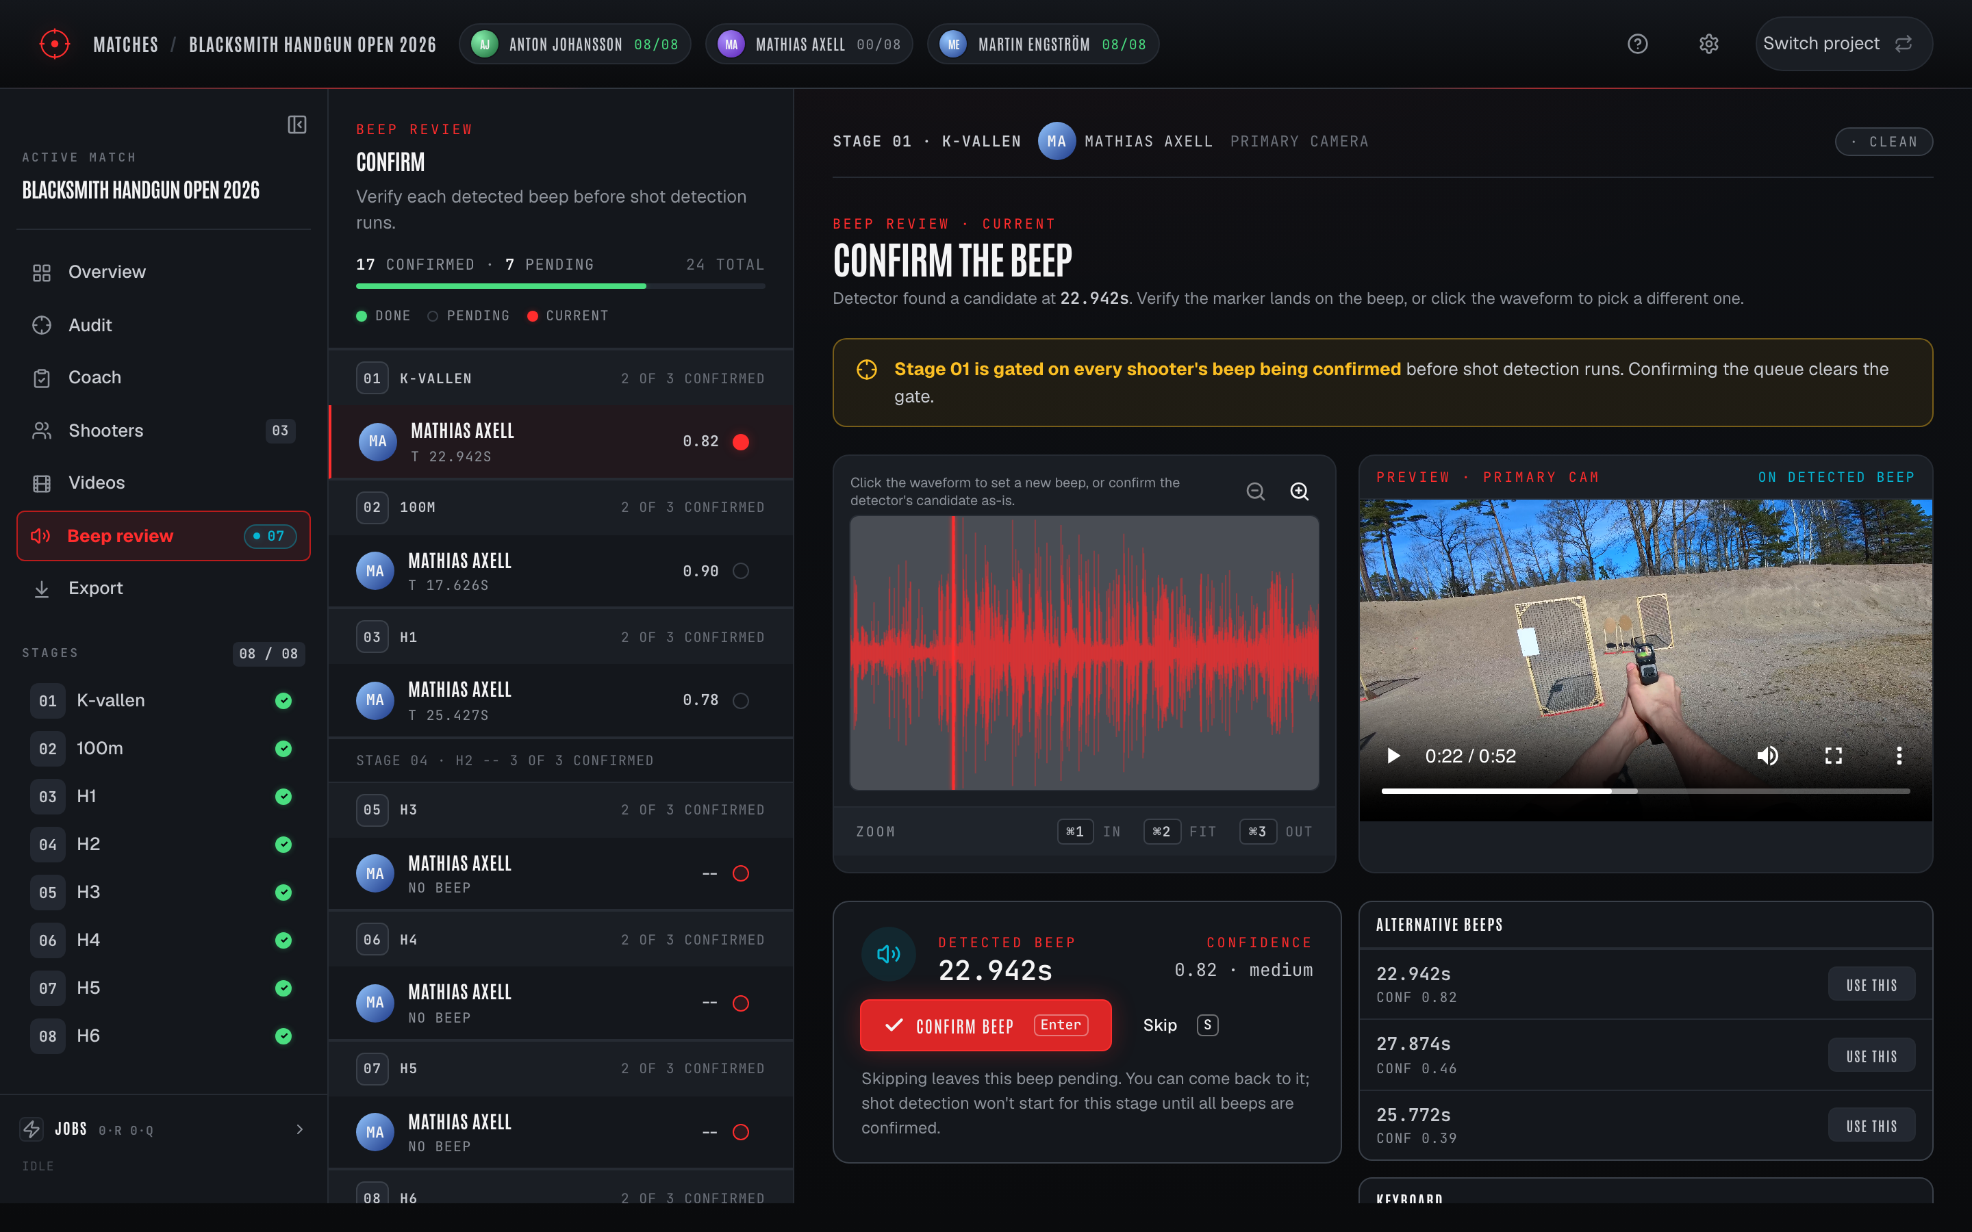
Task: Click the red target app logo
Action: point(55,44)
